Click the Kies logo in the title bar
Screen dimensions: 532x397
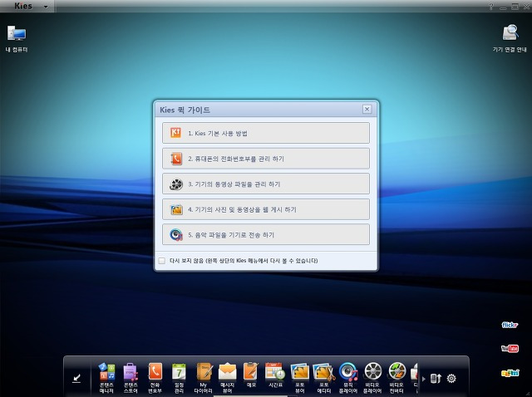click(x=23, y=6)
